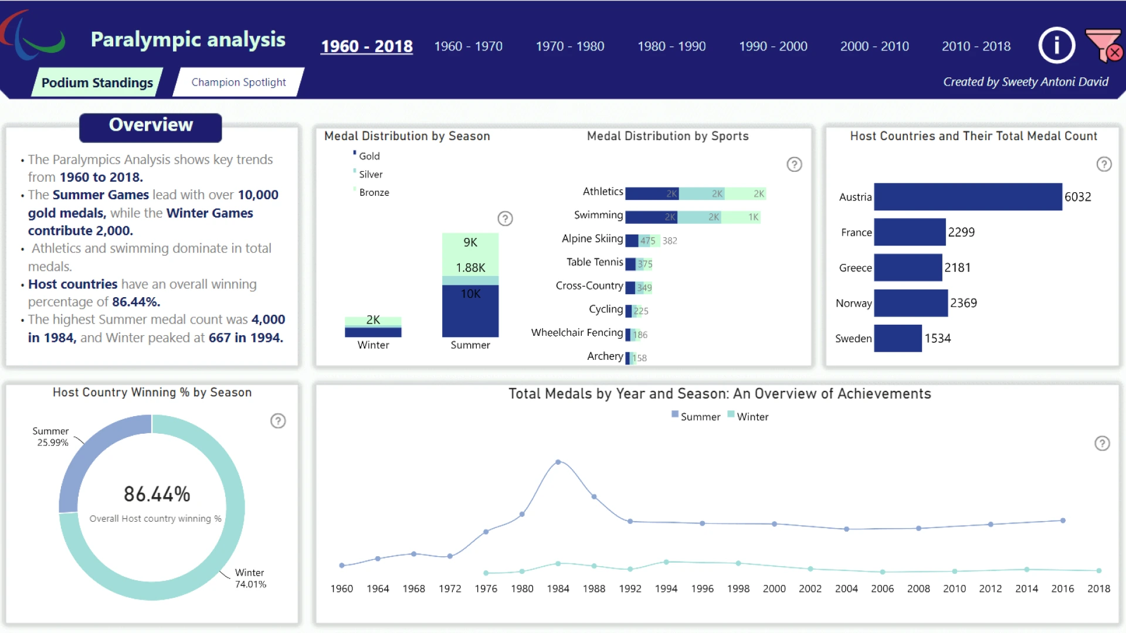
Task: Click the Overview heading
Action: (x=151, y=125)
